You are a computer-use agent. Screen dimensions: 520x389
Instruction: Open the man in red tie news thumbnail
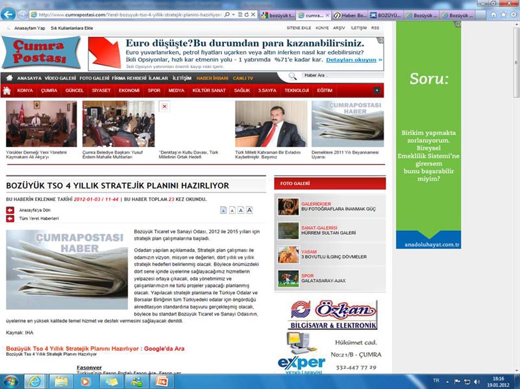(271, 124)
